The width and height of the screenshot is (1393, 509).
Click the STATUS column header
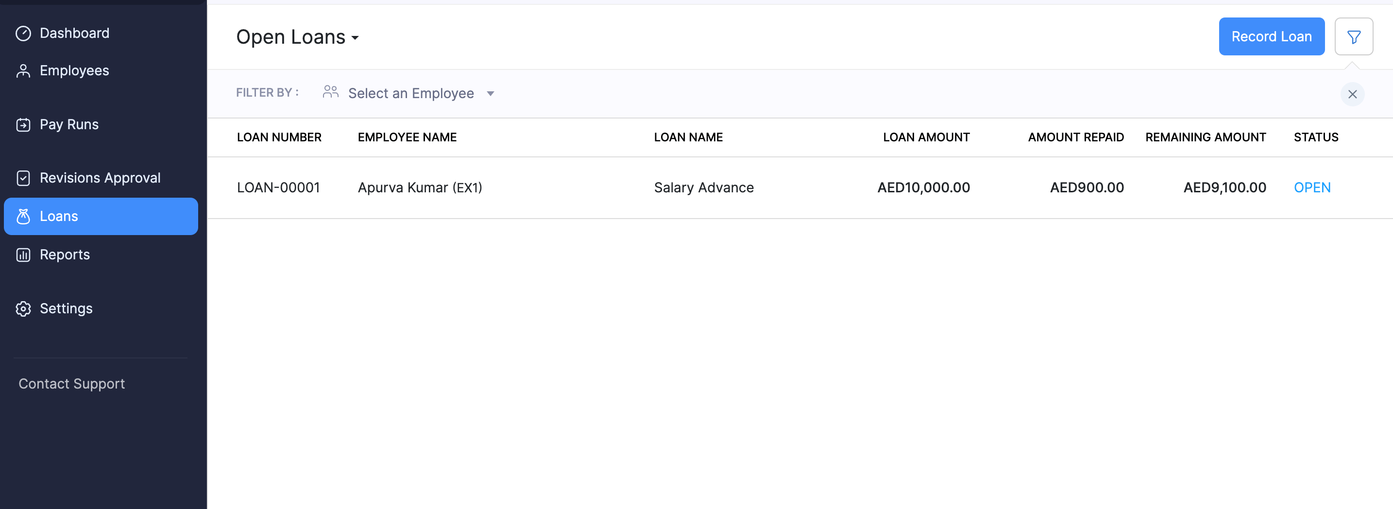pos(1316,137)
